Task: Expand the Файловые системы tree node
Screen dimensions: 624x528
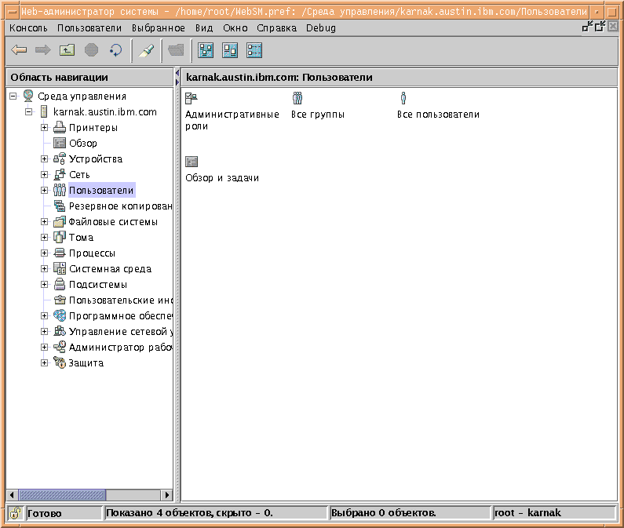Action: [45, 222]
